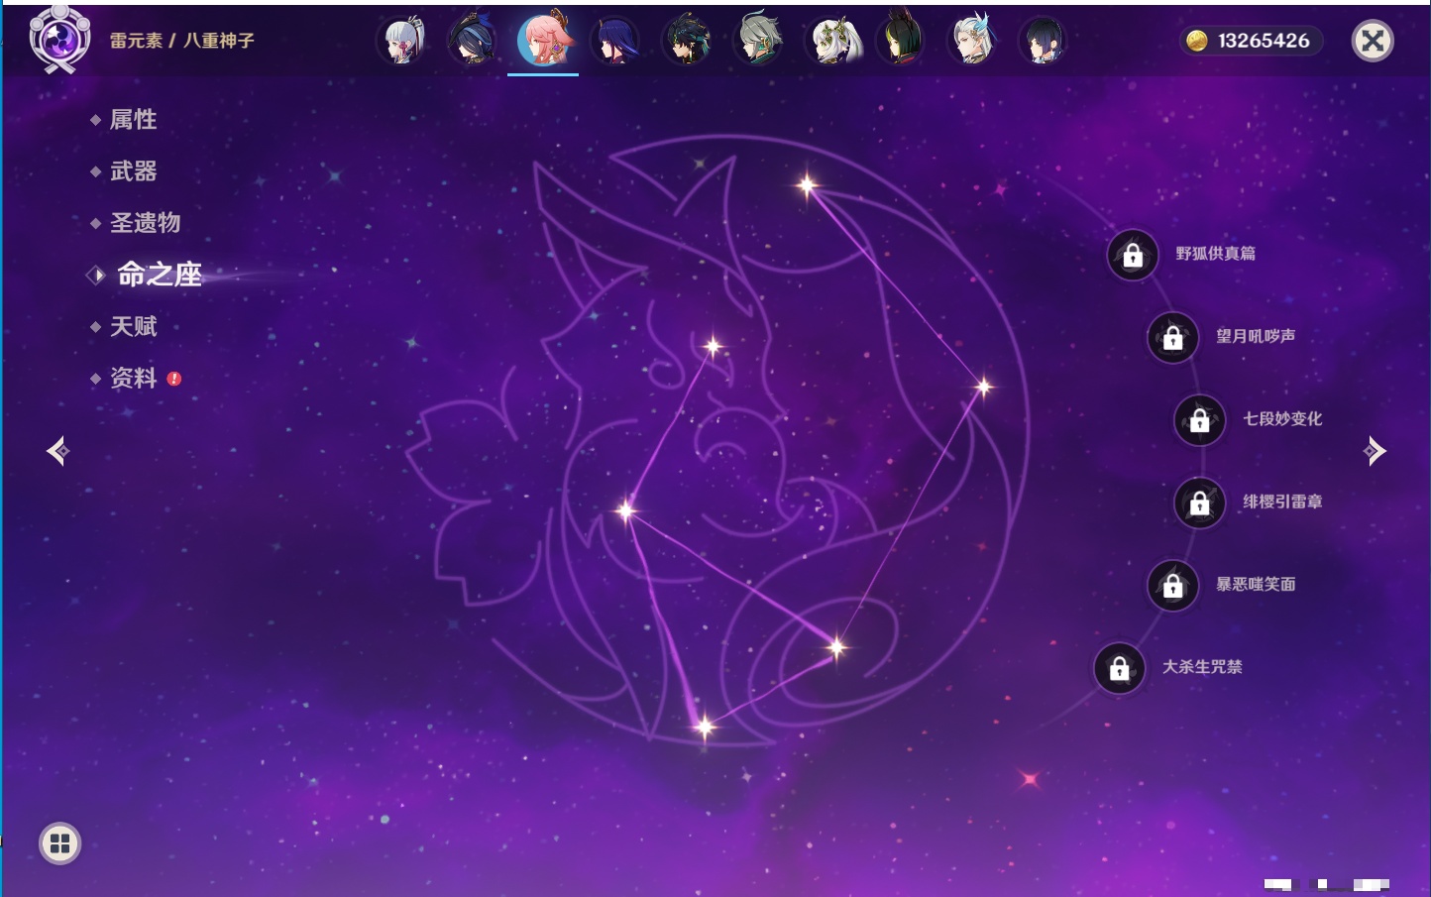Screen dimensions: 1431x897
Task: Open the 天赋 talents menu
Action: click(133, 326)
